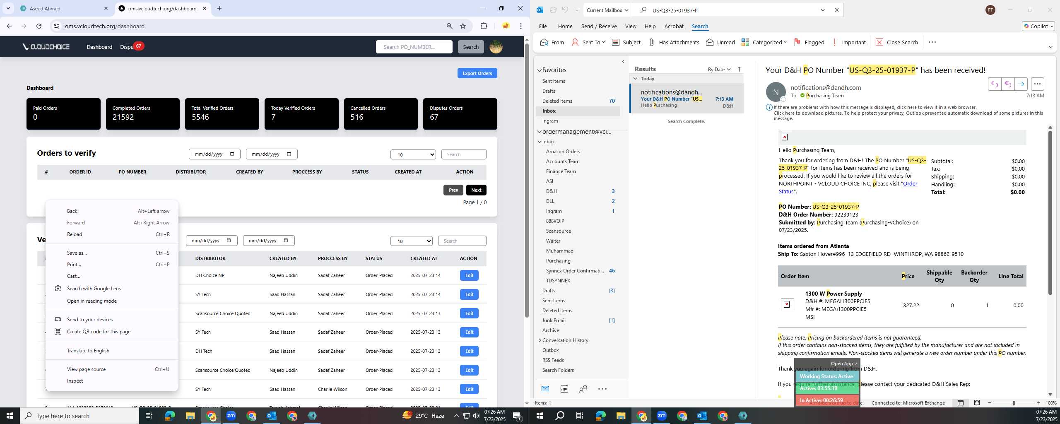The image size is (1060, 424).
Task: Reverse sort order arrow in Results list
Action: (739, 69)
